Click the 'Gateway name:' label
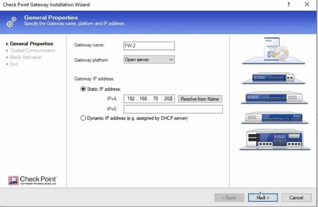 pyautogui.click(x=89, y=45)
